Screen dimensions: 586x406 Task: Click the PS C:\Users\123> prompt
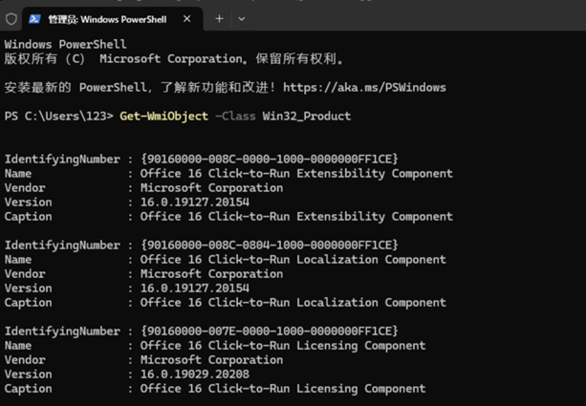[x=59, y=116]
